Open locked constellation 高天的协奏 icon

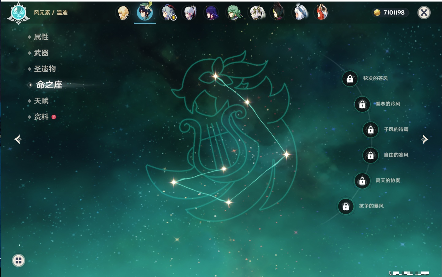pos(362,181)
